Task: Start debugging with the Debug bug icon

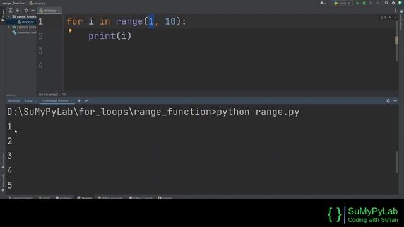Action: [364, 3]
